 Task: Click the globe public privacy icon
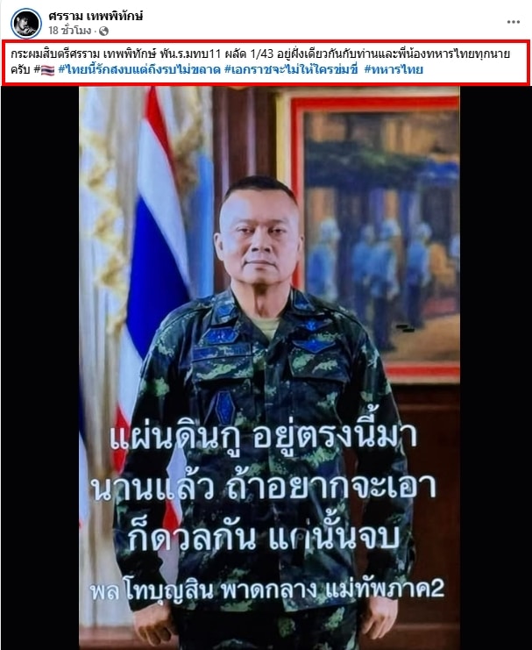point(103,31)
